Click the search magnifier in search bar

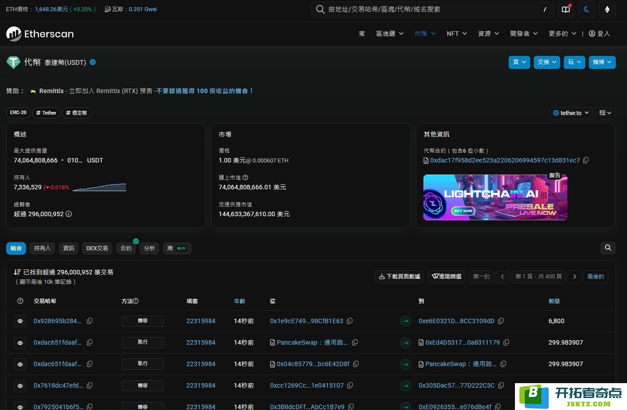coord(320,9)
